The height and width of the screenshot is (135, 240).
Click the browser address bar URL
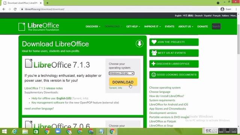[45, 9]
